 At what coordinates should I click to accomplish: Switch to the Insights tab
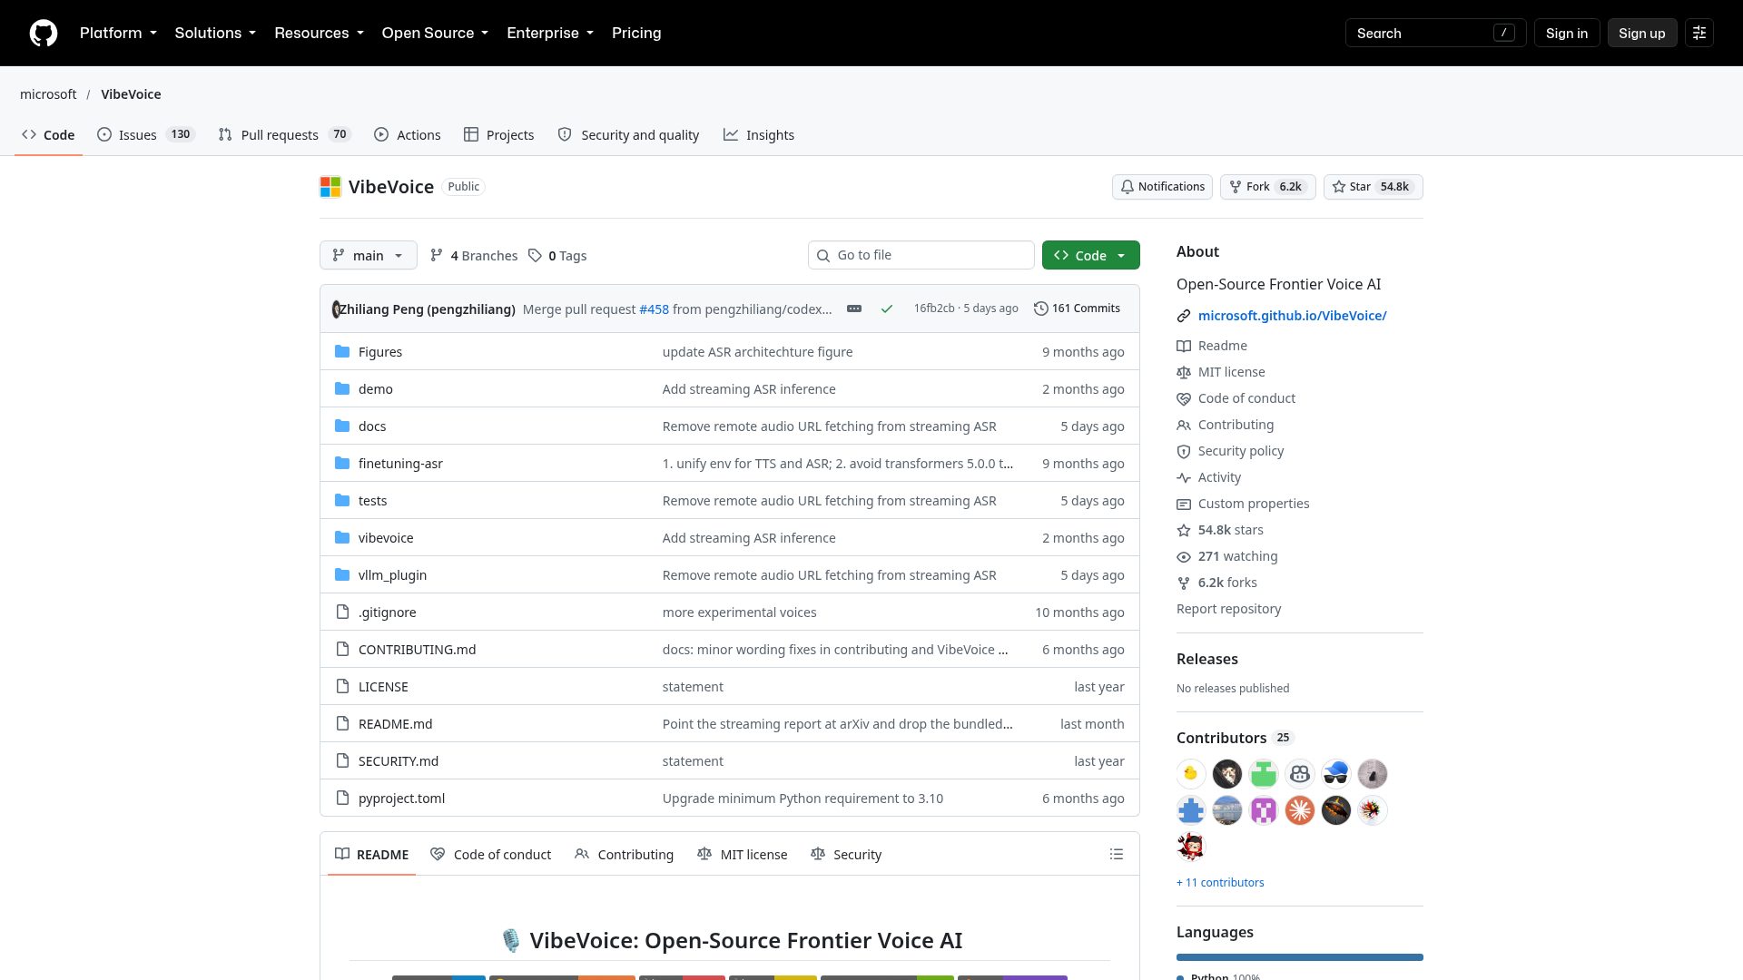[x=759, y=134]
